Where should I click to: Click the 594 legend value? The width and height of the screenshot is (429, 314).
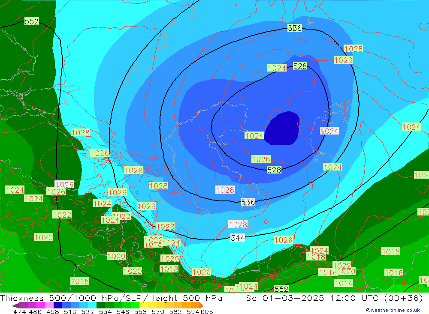coord(193,311)
